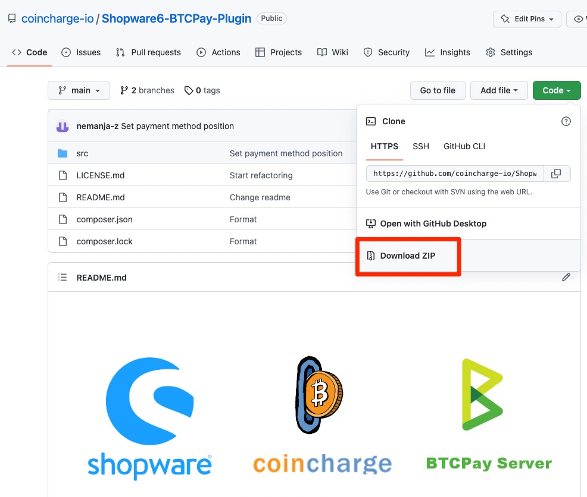This screenshot has width=587, height=497.
Task: Click the clone help question mark icon
Action: (566, 121)
